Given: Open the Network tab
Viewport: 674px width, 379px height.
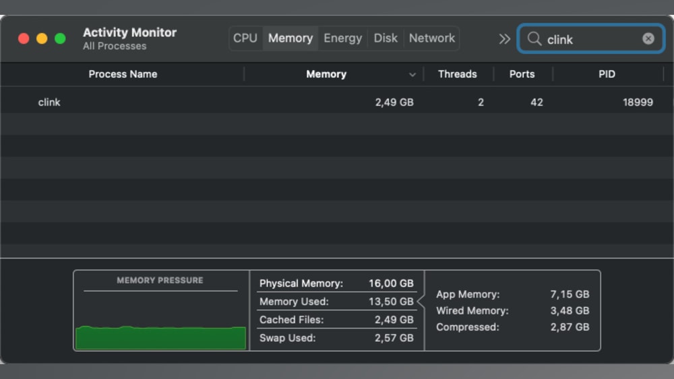Looking at the screenshot, I should [431, 38].
